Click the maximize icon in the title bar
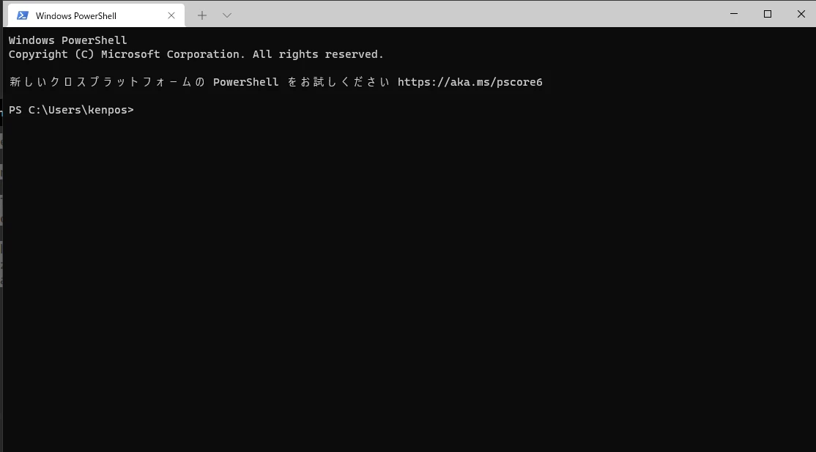The width and height of the screenshot is (816, 452). [768, 14]
